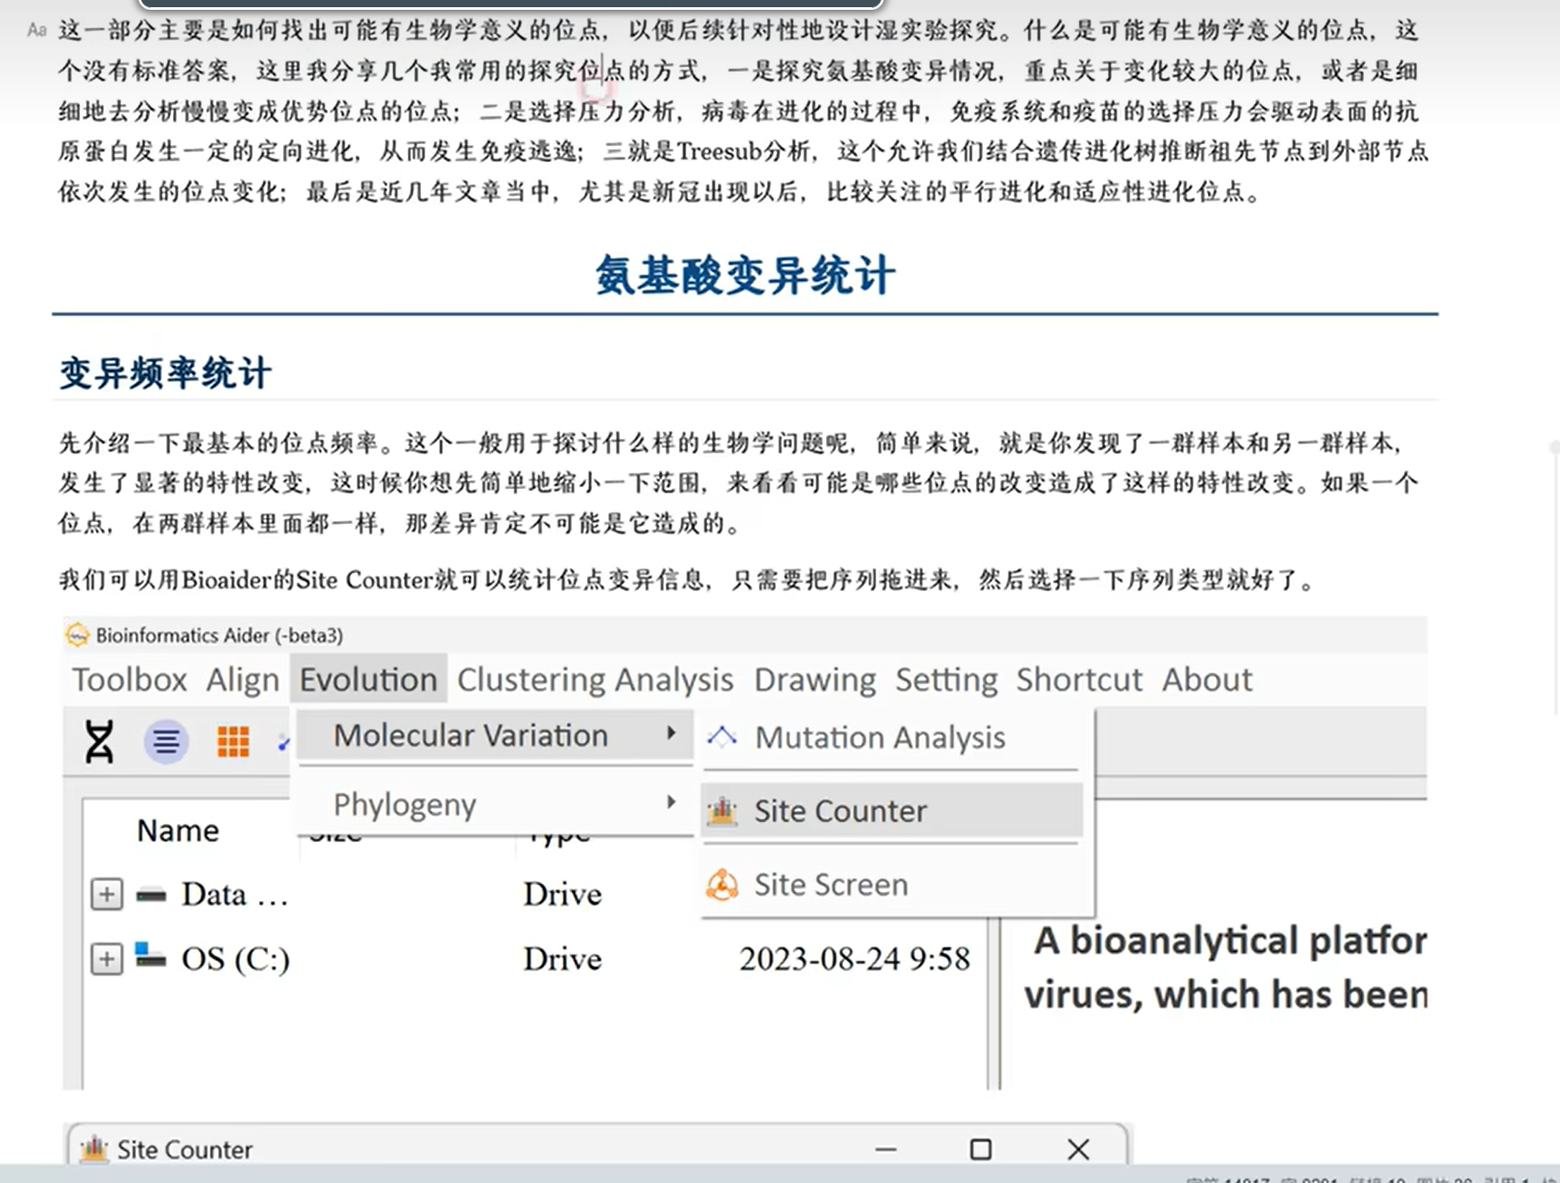Click the DNA helix toolbar icon
Image resolution: width=1560 pixels, height=1183 pixels.
click(99, 742)
